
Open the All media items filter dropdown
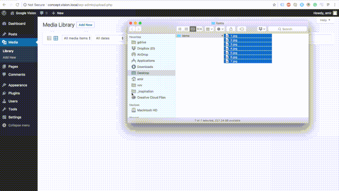coord(77,38)
